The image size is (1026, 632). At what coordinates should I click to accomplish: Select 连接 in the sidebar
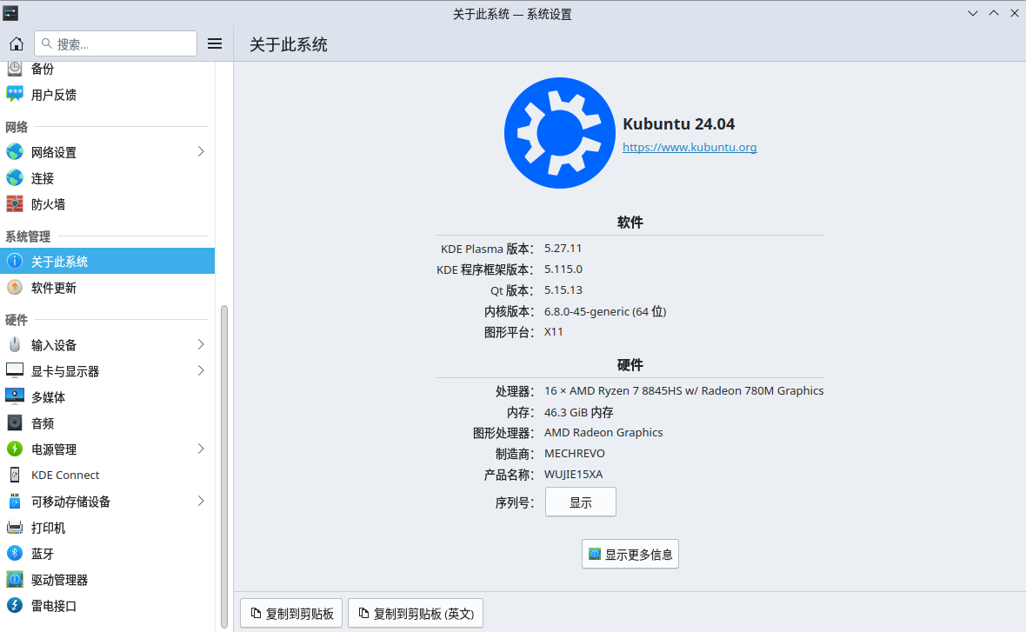point(107,178)
